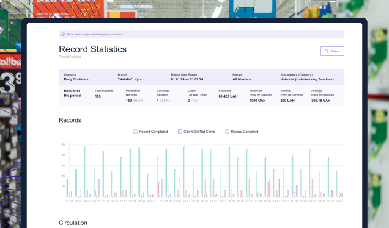Click the green completed bar for 19.01
389x228 pixels.
pos(229,172)
